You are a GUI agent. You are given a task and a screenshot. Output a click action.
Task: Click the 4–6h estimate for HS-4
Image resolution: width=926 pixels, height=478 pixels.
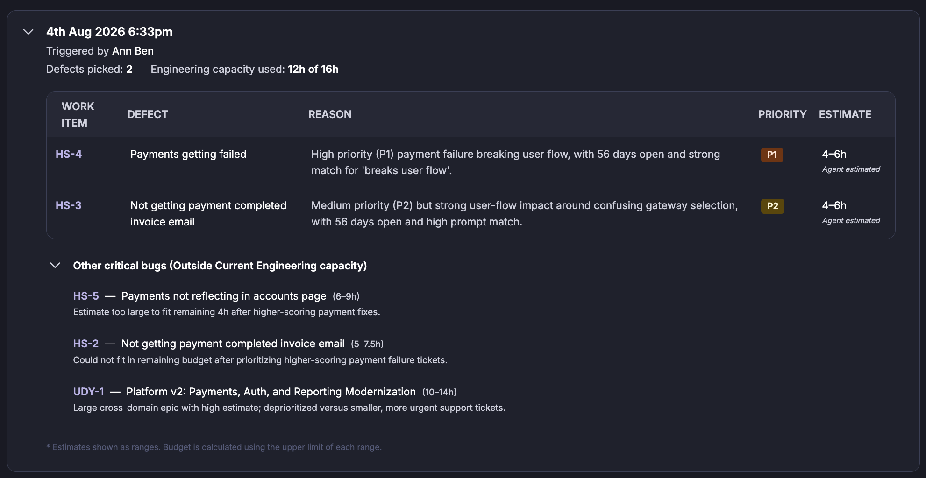(834, 154)
